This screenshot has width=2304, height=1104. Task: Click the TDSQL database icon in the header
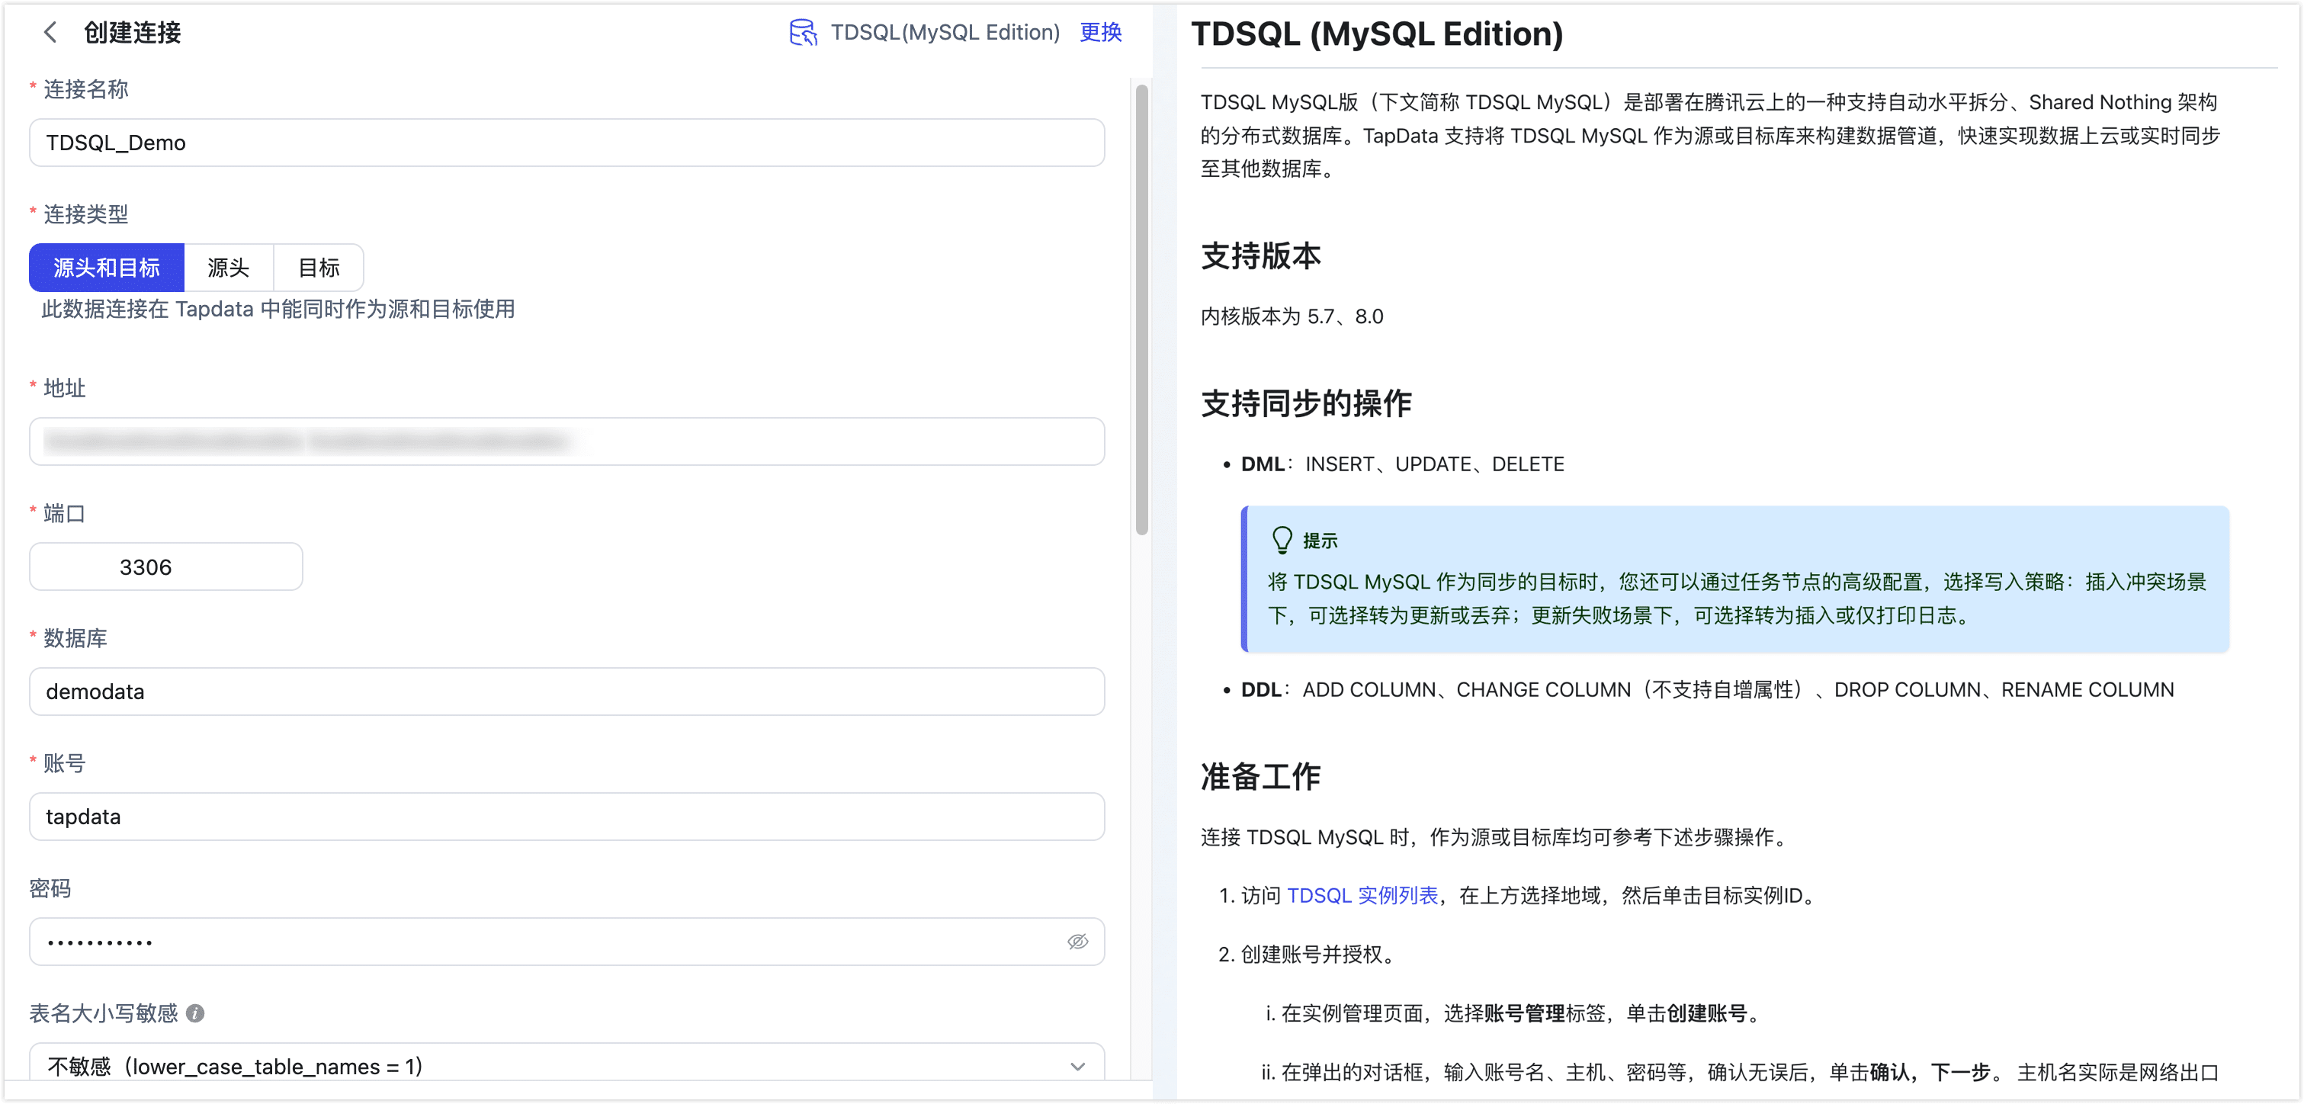tap(802, 32)
